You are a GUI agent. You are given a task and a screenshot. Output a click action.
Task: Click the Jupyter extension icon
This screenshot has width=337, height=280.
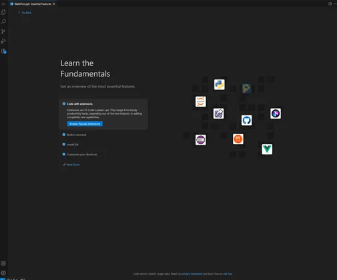pos(201,101)
